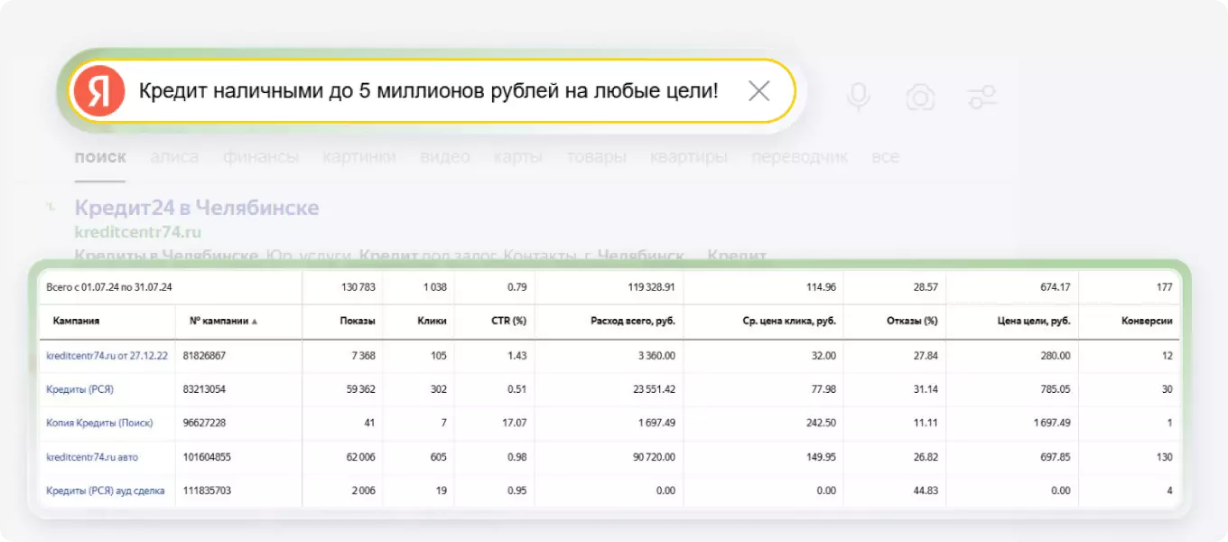Select campaign number 101604855
Screen dimensions: 1228x542
point(207,457)
